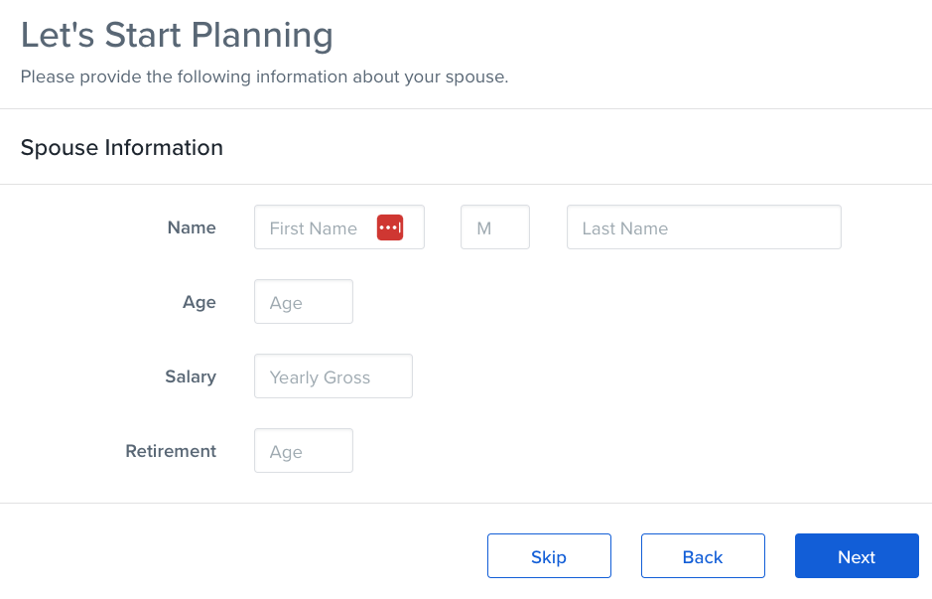Click into the Last Name field
This screenshot has width=932, height=599.
[704, 227]
